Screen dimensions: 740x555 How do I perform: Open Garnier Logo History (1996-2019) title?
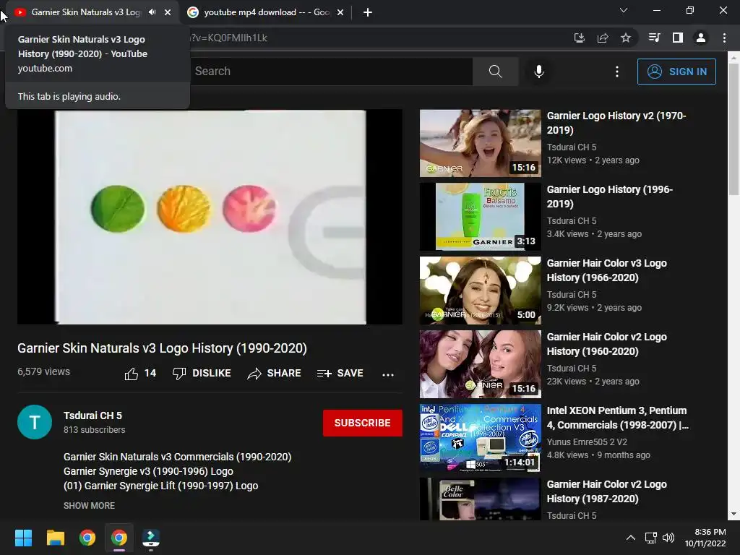click(x=609, y=197)
